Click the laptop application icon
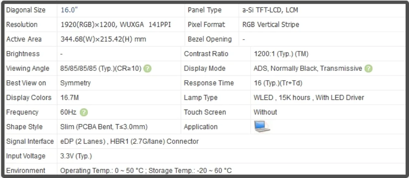Image resolution: width=409 pixels, height=178 pixels. [x=262, y=127]
